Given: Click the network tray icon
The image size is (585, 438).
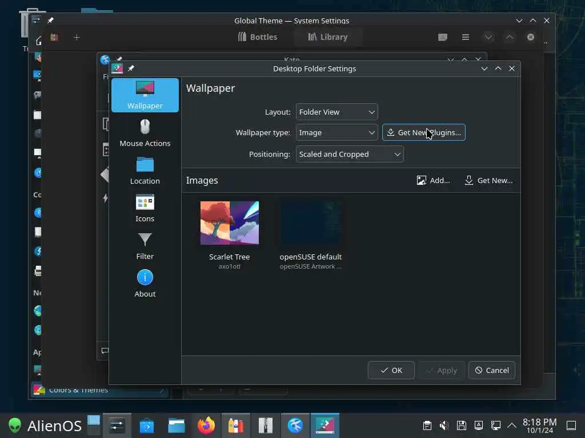Looking at the screenshot, I should click(496, 425).
